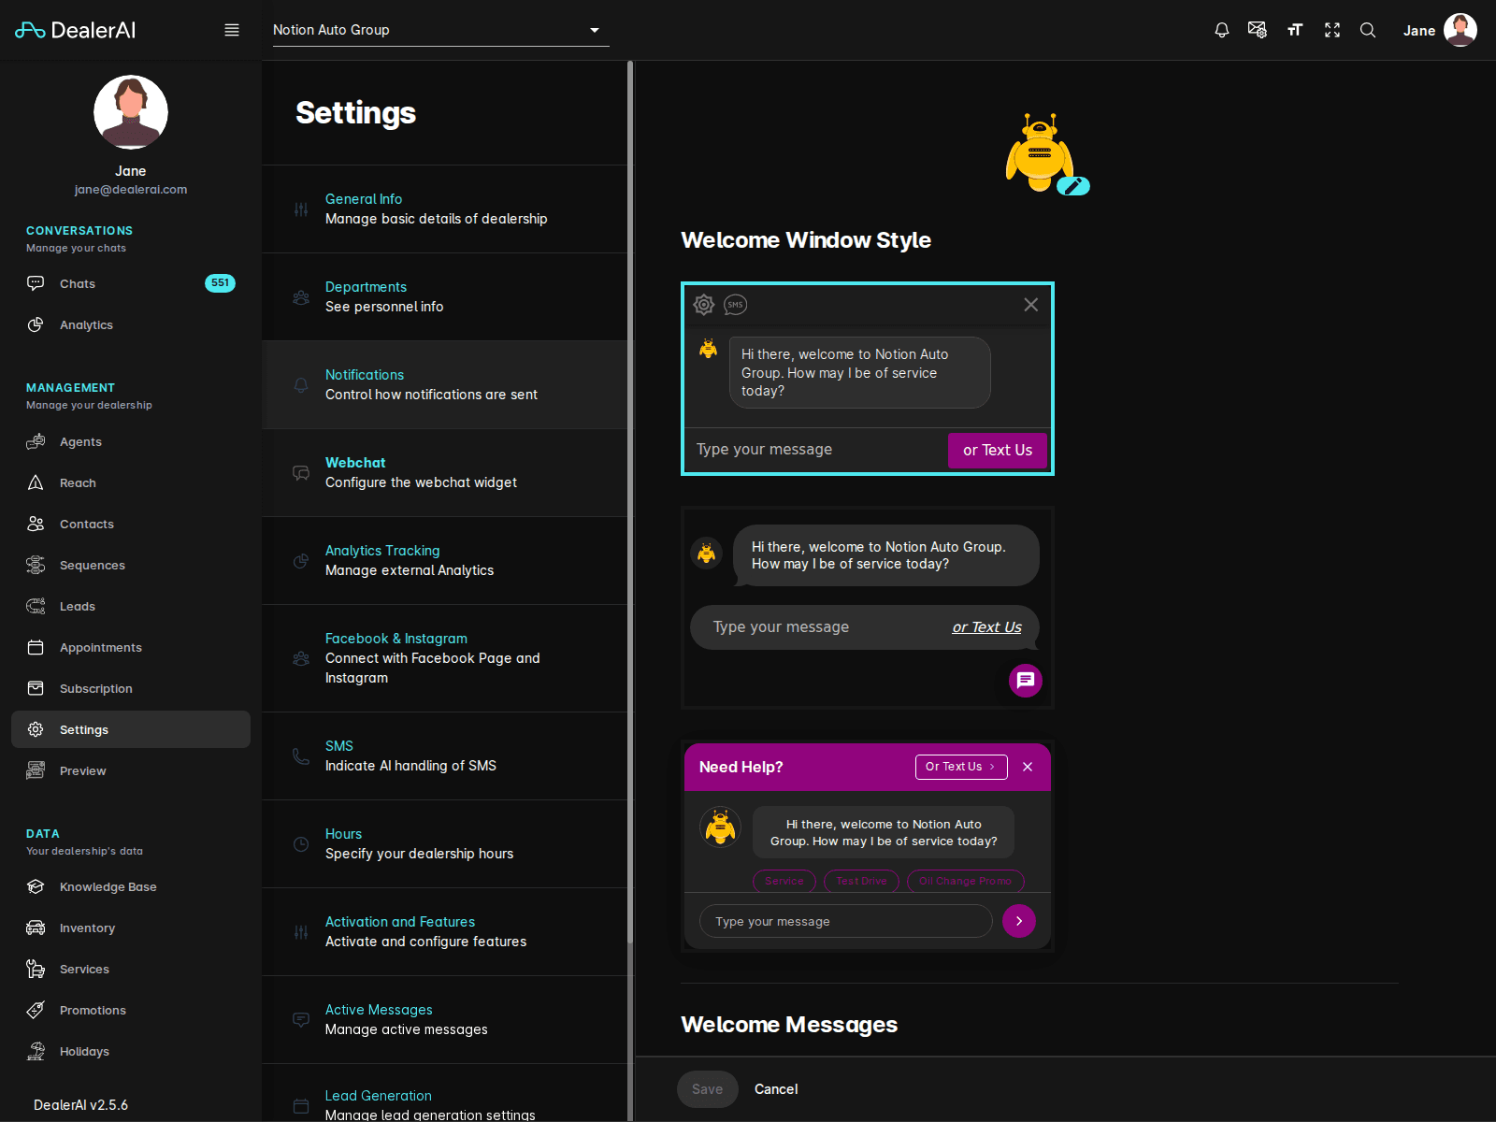Screen dimensions: 1496x1122
Task: Click the purple chat launcher bubble icon
Action: pos(1025,681)
